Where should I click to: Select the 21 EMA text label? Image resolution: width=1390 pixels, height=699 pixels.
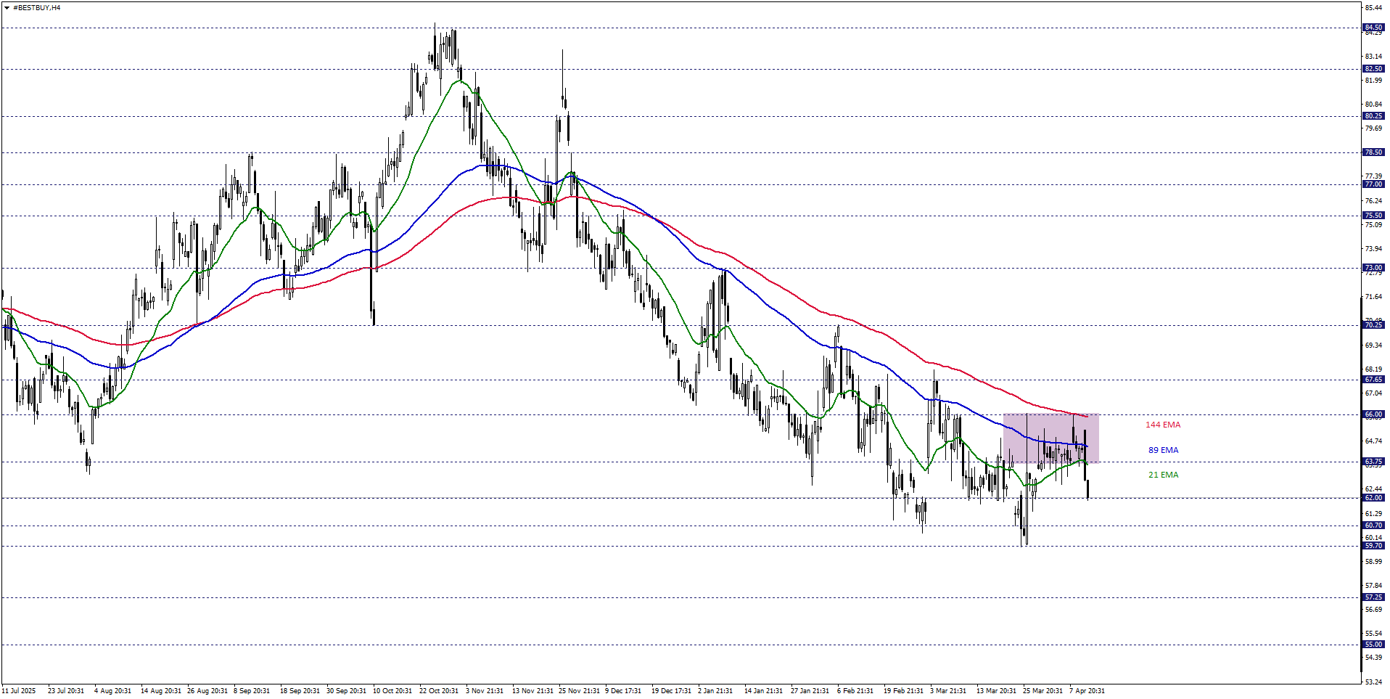pos(1163,475)
